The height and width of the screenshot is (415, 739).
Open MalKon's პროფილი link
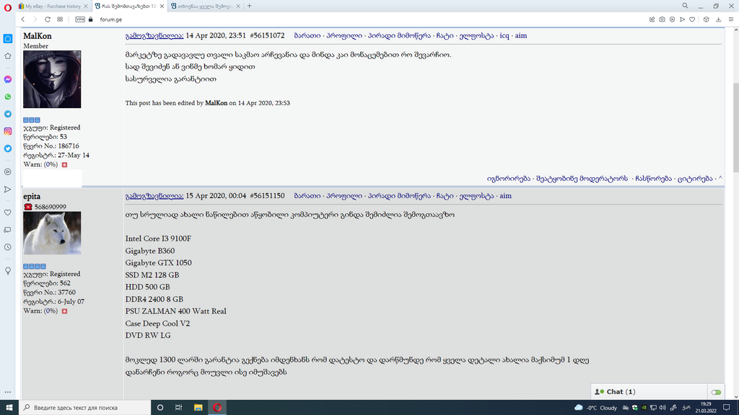[x=344, y=36]
